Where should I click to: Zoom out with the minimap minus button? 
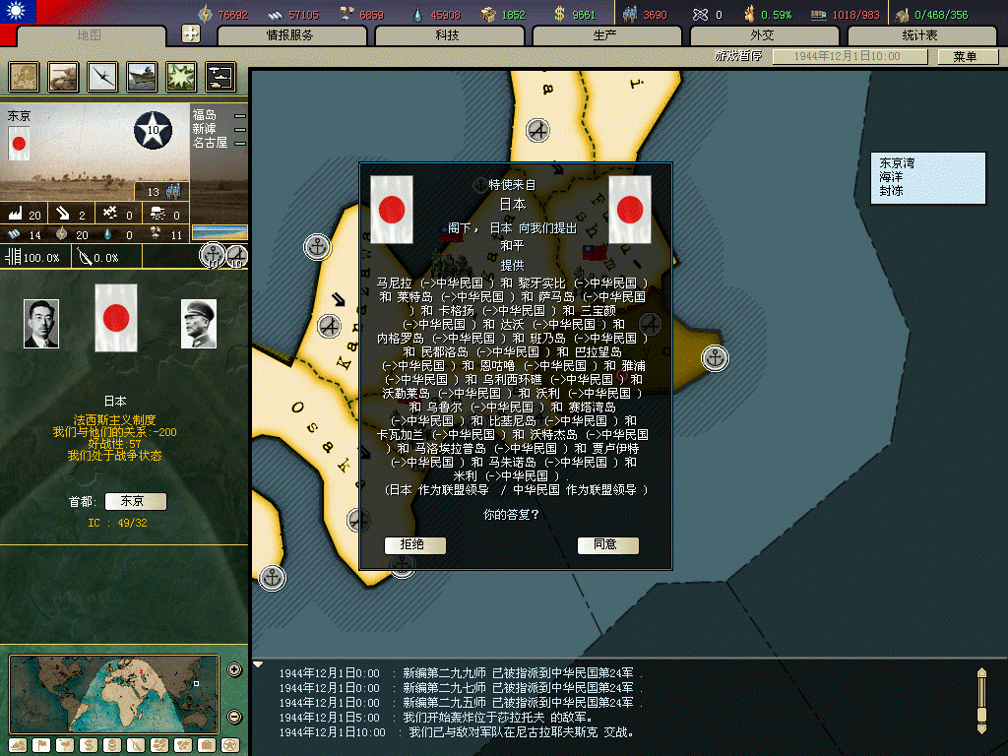pyautogui.click(x=234, y=717)
